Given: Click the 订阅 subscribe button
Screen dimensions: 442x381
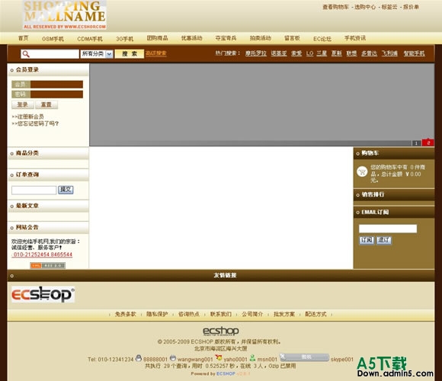Looking at the screenshot, I should pyautogui.click(x=367, y=240).
